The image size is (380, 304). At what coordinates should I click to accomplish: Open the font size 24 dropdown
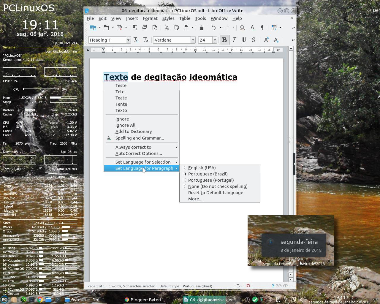pos(215,40)
